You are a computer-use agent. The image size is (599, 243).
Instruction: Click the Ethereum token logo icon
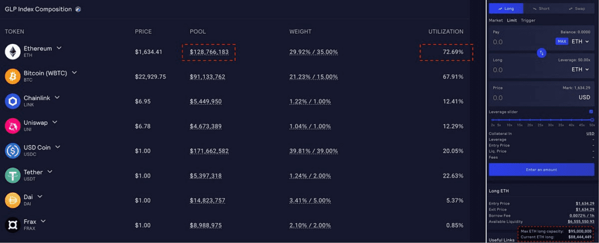pos(13,52)
